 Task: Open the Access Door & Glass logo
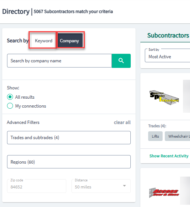click(x=164, y=193)
